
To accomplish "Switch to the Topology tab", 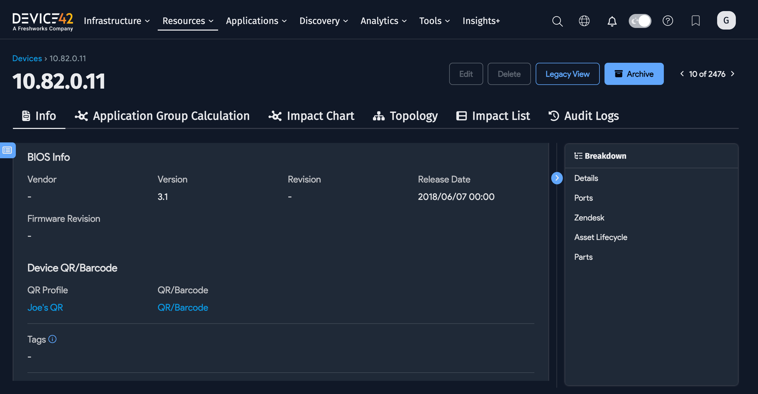I will (405, 116).
